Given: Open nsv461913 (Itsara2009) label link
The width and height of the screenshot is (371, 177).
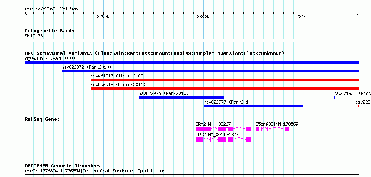Looking at the screenshot, I should (118, 76).
